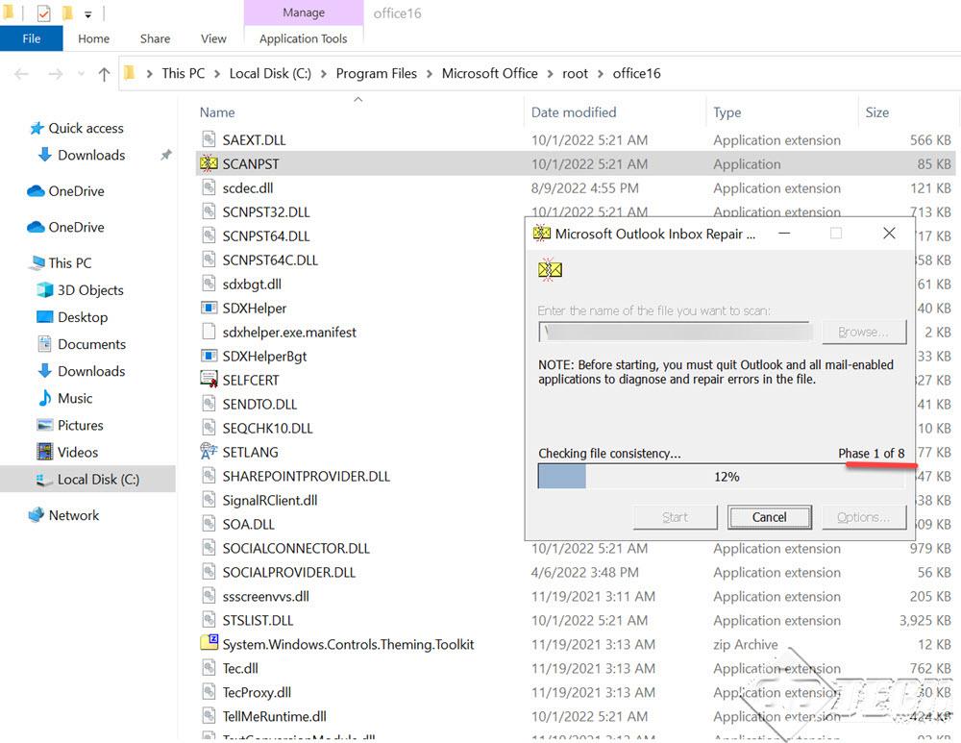The width and height of the screenshot is (961, 743).
Task: Click the 3D Objects folder icon
Action: pyautogui.click(x=45, y=290)
